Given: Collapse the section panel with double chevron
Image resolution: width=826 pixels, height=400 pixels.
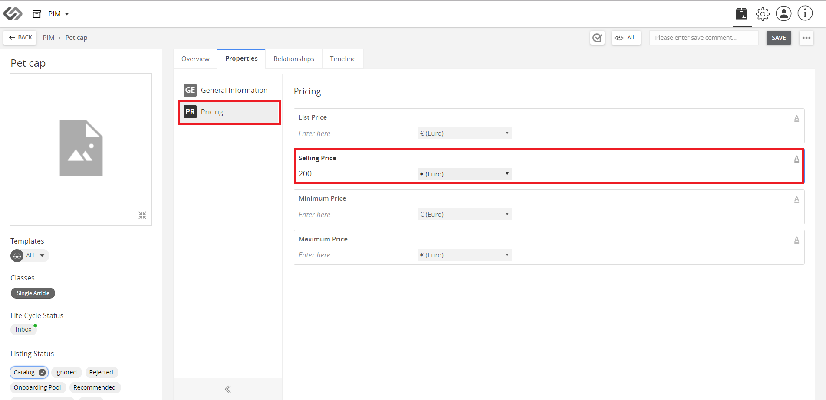Looking at the screenshot, I should 228,389.
